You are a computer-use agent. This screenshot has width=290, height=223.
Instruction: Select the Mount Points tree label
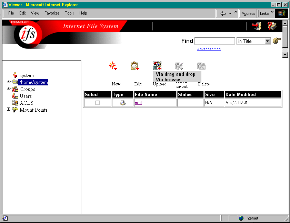pos(33,110)
